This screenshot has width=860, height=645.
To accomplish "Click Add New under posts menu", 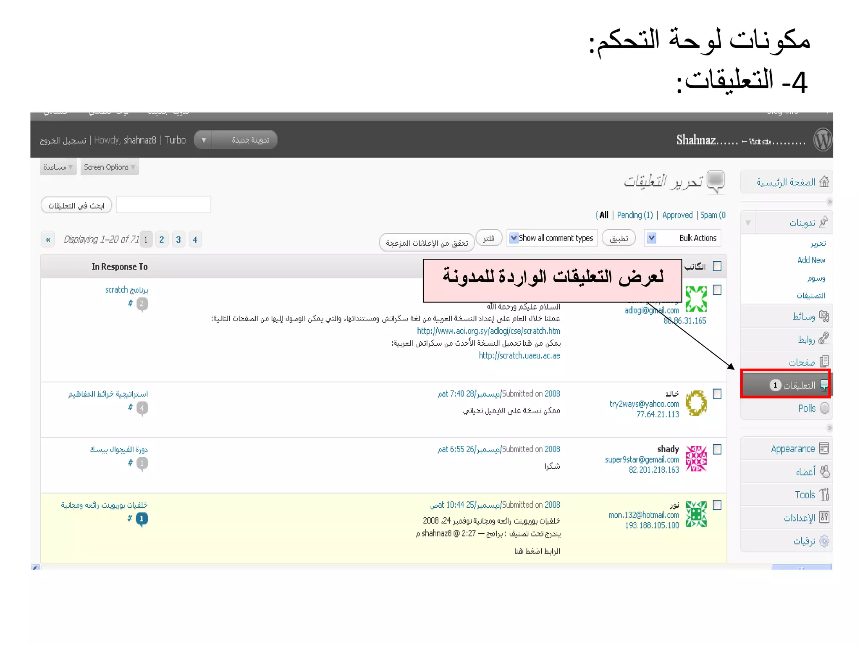I will tap(811, 260).
